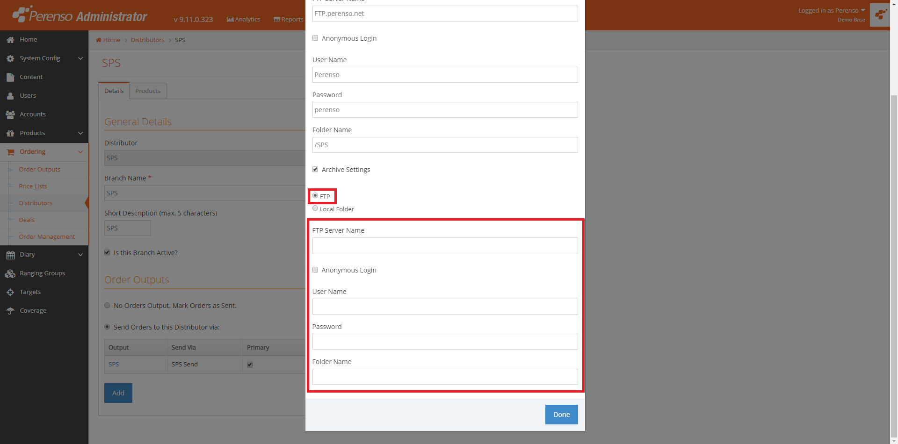Screen dimensions: 898x444
Task: Click Folder Name field containing /SPS
Action: pos(445,145)
